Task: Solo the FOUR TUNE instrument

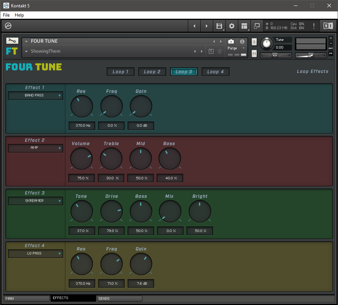Action: (254, 42)
